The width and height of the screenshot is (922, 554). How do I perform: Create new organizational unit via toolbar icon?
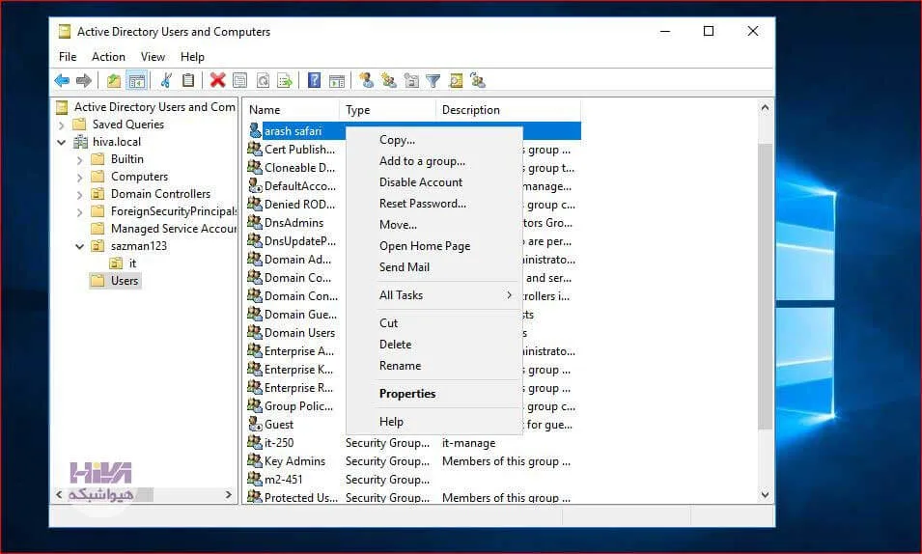click(x=411, y=80)
